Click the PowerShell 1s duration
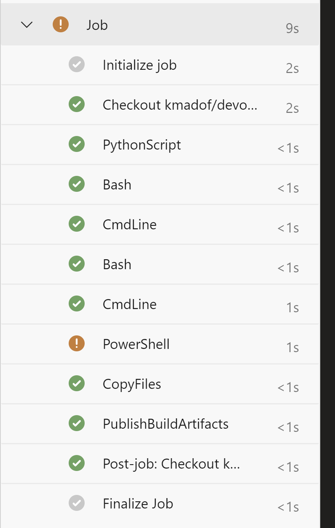 tap(292, 348)
